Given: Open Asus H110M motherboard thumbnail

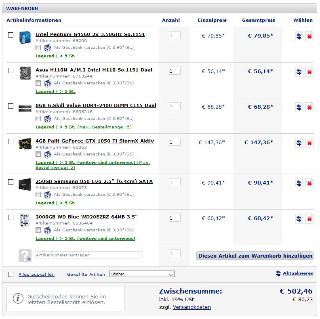Looking at the screenshot, I should pyautogui.click(x=25, y=73).
